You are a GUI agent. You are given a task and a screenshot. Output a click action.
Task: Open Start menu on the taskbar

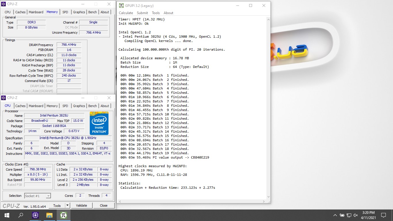tap(7, 215)
